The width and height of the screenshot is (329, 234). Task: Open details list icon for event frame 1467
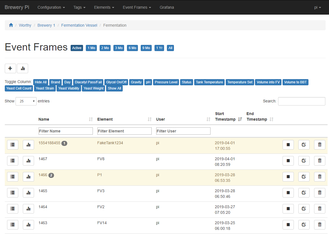[12, 160]
